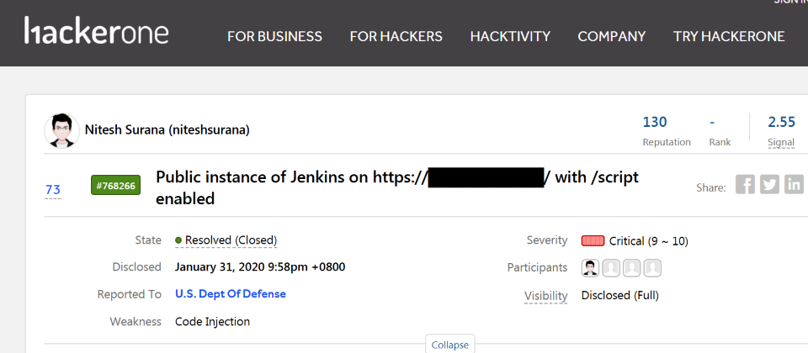This screenshot has width=808, height=353.
Task: Collapse the report details section
Action: 449,345
